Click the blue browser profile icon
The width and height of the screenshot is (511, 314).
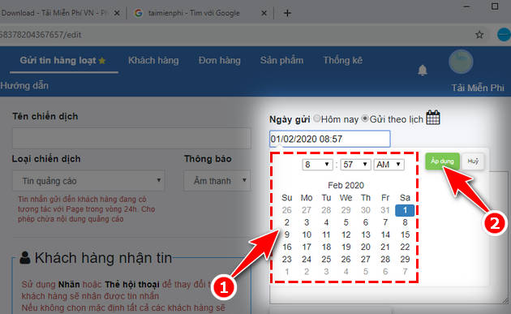tap(504, 35)
